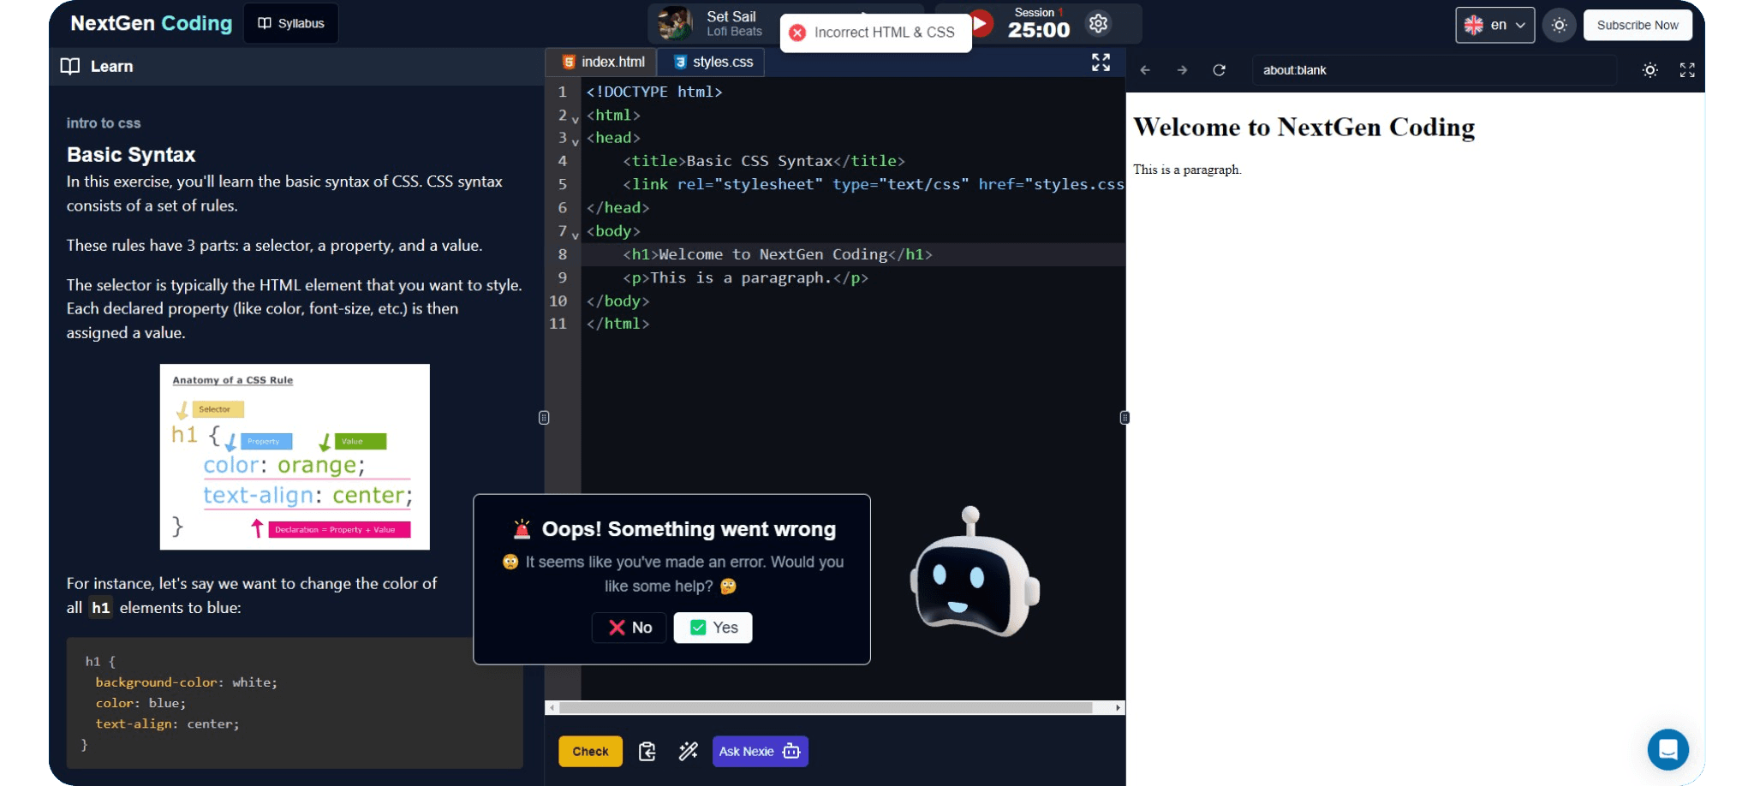Click the Anatomy of a CSS Rule image

point(295,457)
